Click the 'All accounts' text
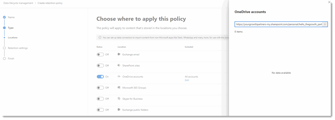 [x=191, y=77]
